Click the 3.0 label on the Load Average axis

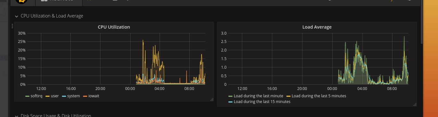pos(224,33)
